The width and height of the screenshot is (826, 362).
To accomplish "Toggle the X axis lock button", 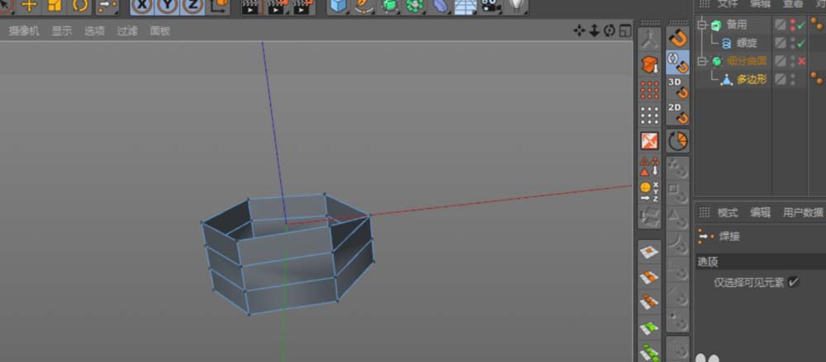I will click(x=142, y=6).
